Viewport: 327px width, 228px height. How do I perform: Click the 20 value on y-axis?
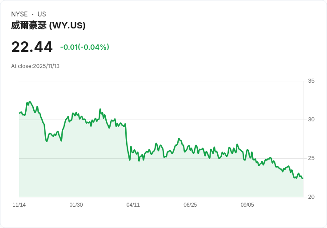coord(311,197)
